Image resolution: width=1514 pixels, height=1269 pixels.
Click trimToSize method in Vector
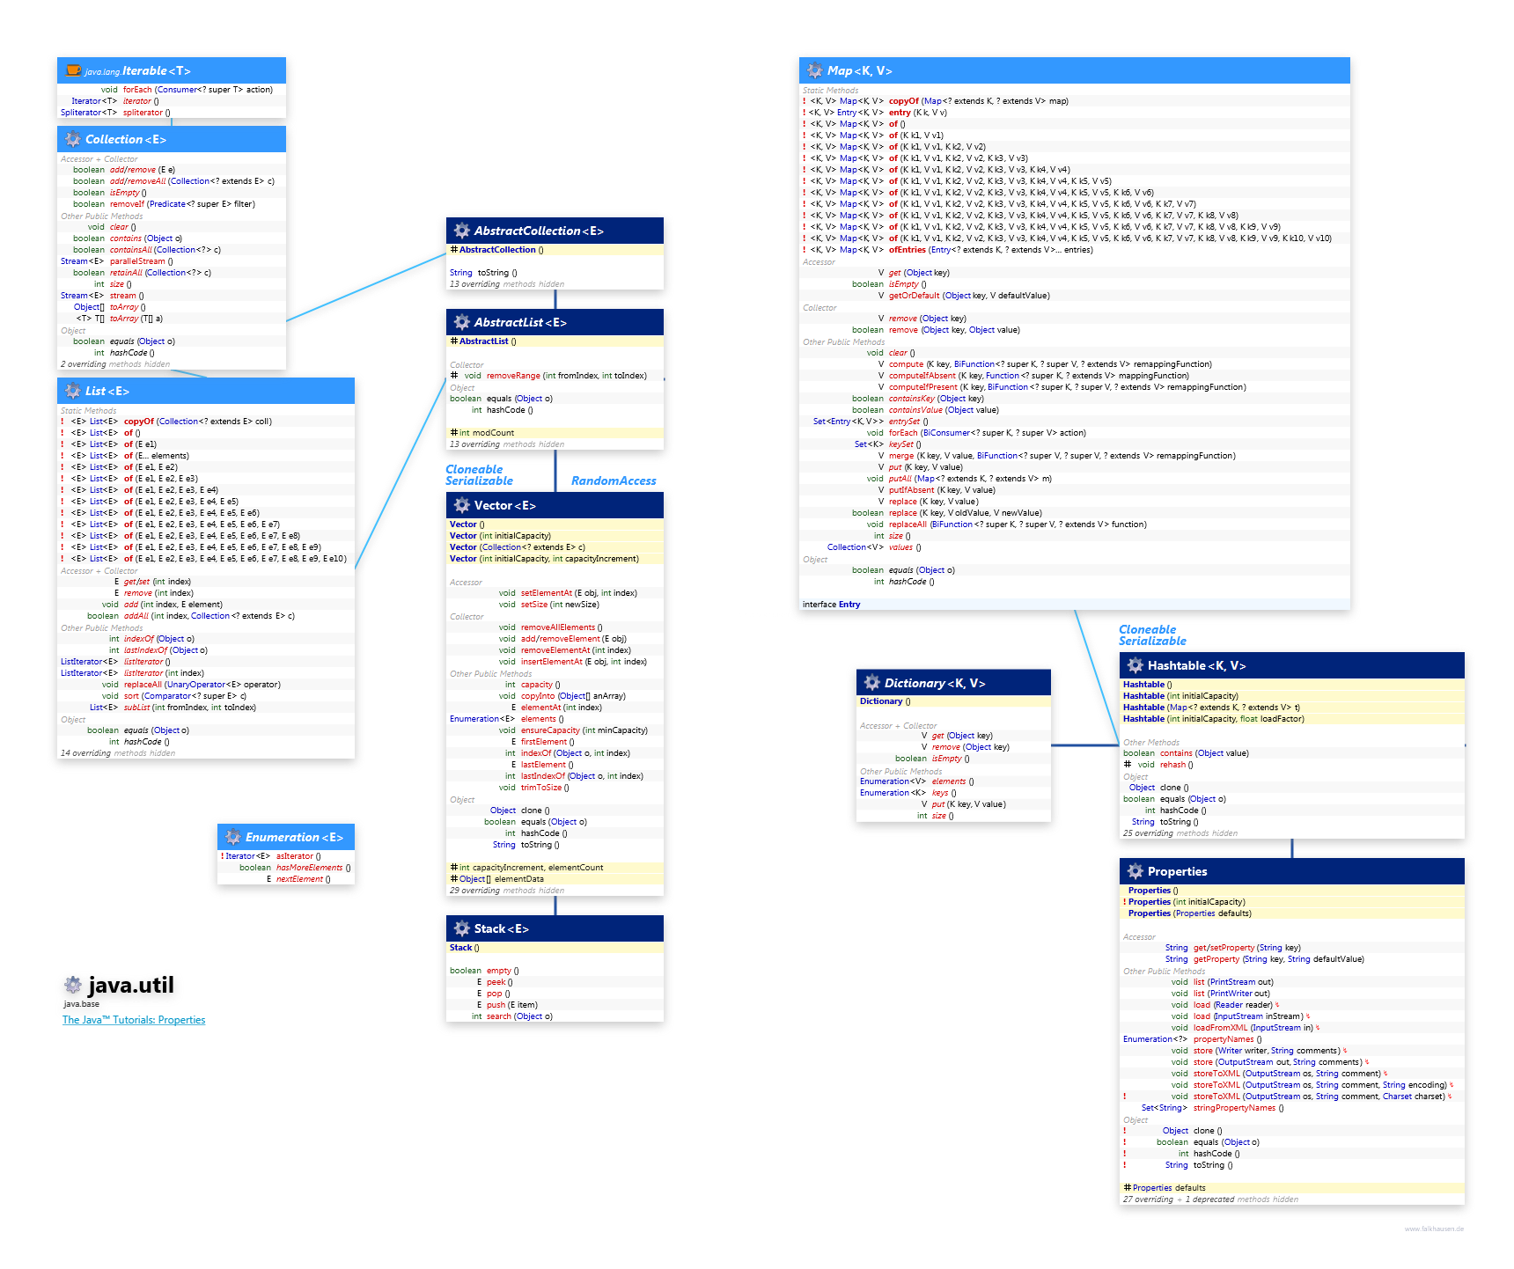point(541,788)
